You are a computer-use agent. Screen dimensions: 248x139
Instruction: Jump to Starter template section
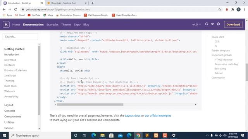point(220,51)
